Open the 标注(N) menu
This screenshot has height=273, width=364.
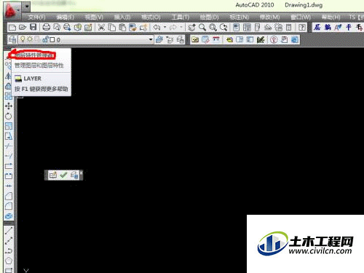click(x=239, y=17)
